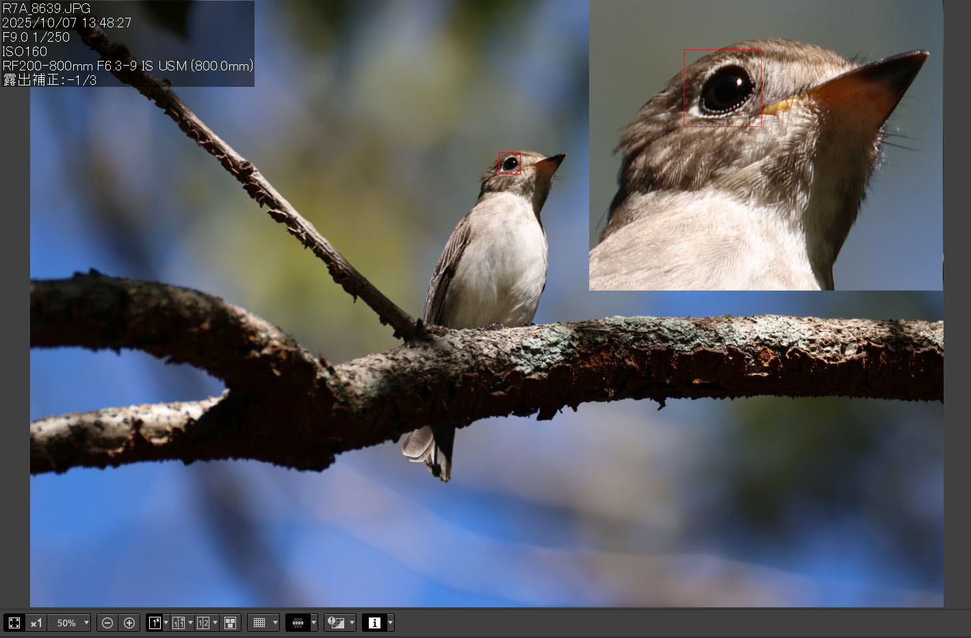Viewport: 971px width, 638px height.
Task: Switch to multi-image layout view
Action: tap(231, 623)
